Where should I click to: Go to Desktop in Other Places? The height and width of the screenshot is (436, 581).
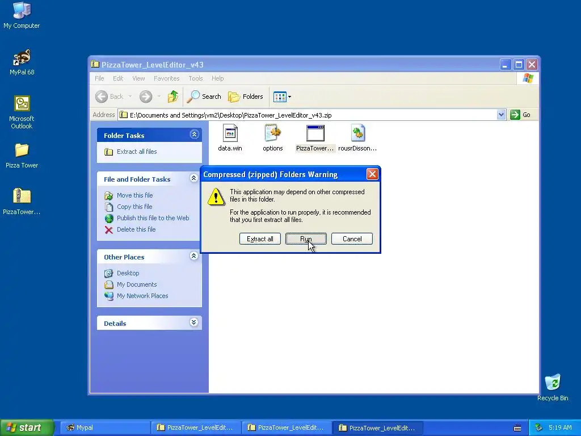pyautogui.click(x=128, y=273)
